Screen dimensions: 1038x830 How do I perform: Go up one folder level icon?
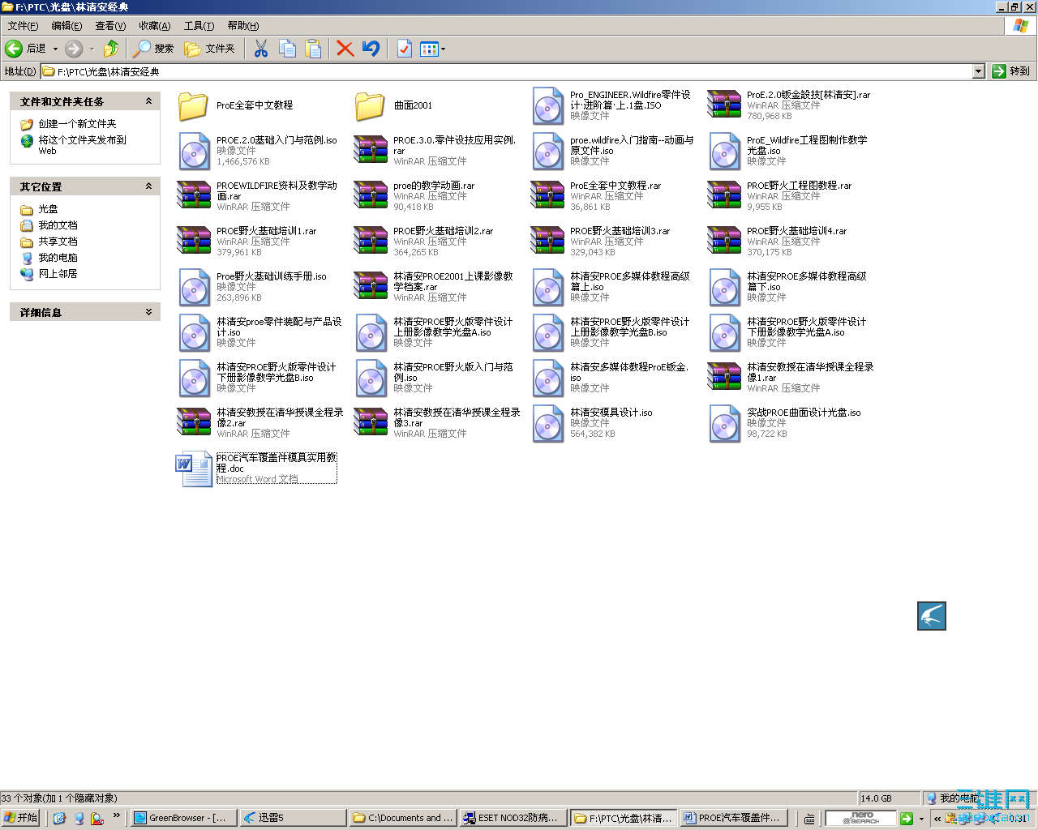click(x=111, y=49)
